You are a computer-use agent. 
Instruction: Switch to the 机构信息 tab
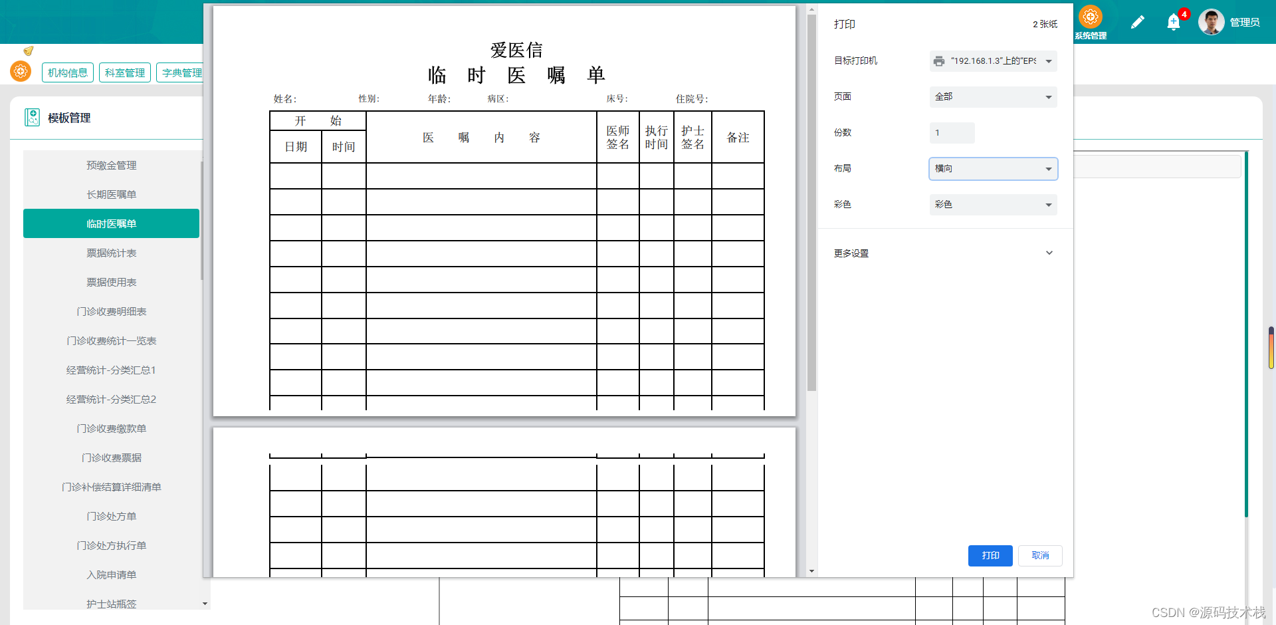click(x=68, y=72)
